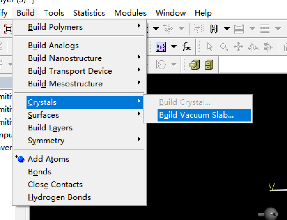Choose the four-arrow translation tool
Screen dimensions: 287x220
(238, 47)
